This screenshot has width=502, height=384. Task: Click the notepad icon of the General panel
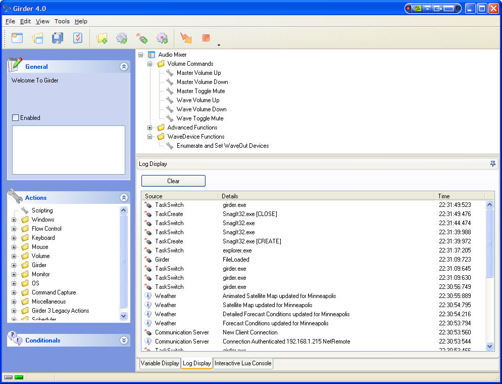coord(15,64)
